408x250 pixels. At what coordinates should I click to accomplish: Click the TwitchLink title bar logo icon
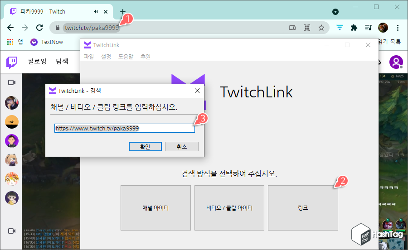87,45
